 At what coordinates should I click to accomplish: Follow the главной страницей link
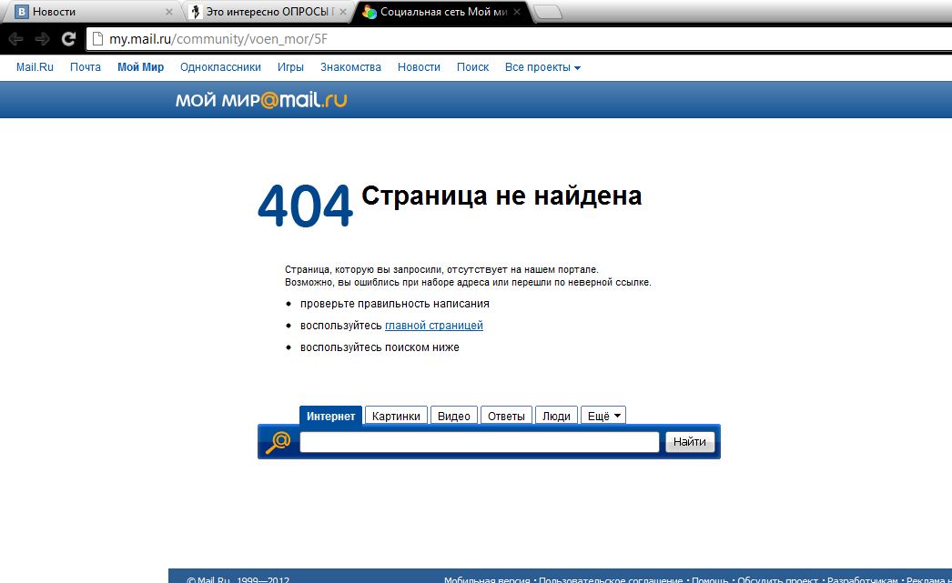[433, 326]
